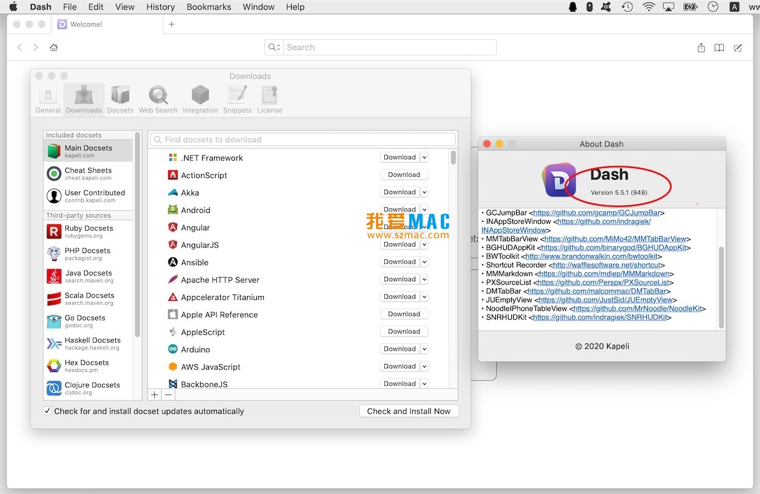Expand version dropdown for Akka

(424, 192)
